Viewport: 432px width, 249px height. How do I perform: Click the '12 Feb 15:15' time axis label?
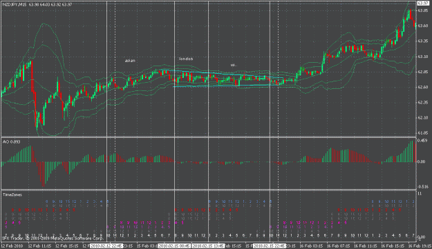66,246
